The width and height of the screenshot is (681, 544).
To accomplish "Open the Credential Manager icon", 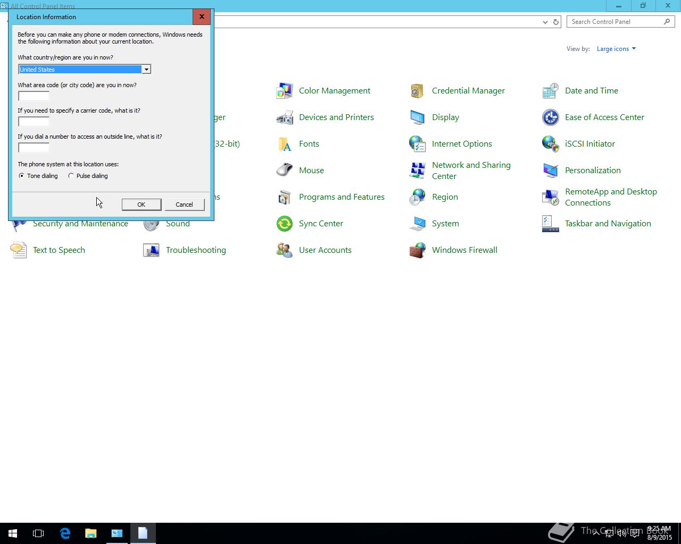I will tap(418, 91).
